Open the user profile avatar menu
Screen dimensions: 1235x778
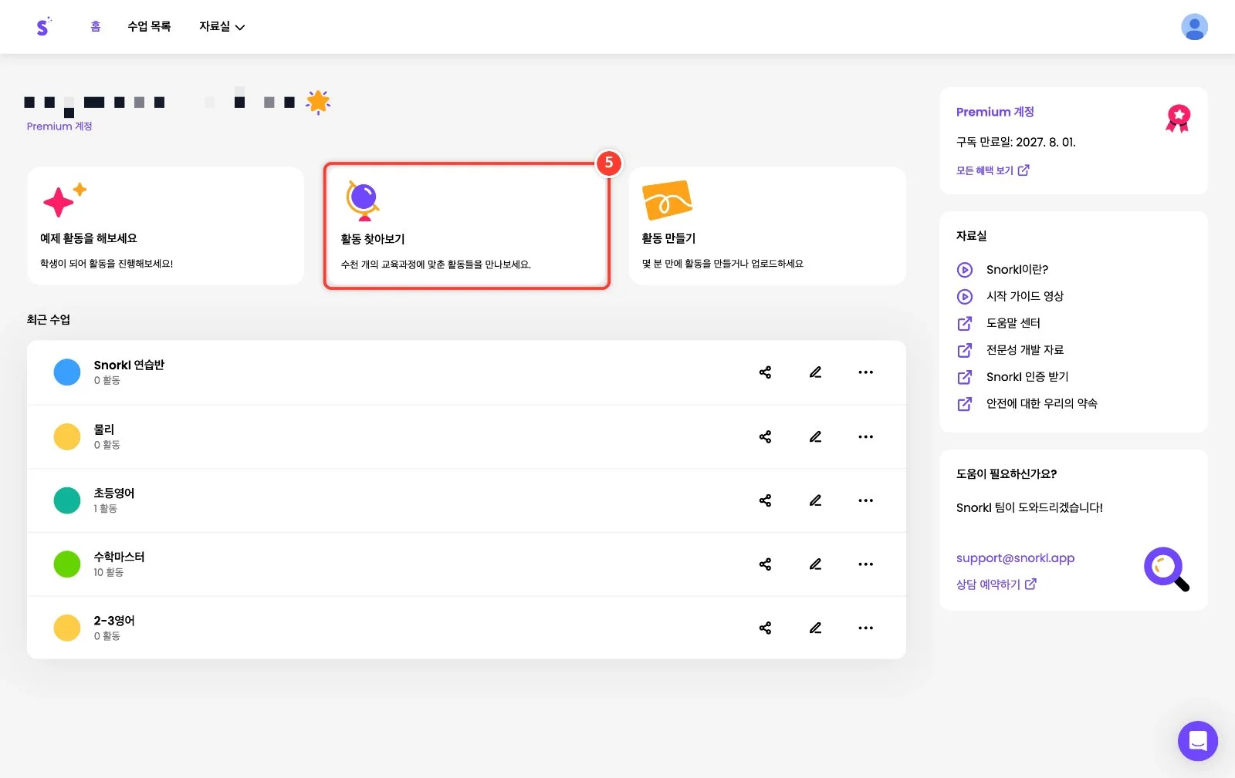click(1194, 27)
